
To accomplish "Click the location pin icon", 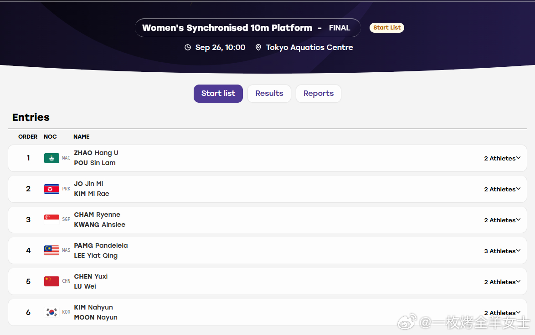I will pos(258,47).
